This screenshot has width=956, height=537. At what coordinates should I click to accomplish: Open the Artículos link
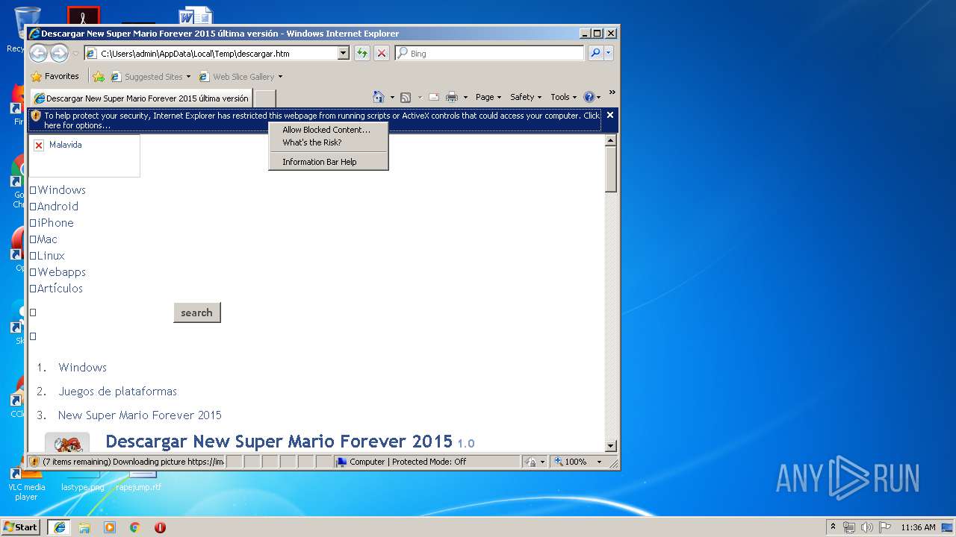[x=60, y=289]
